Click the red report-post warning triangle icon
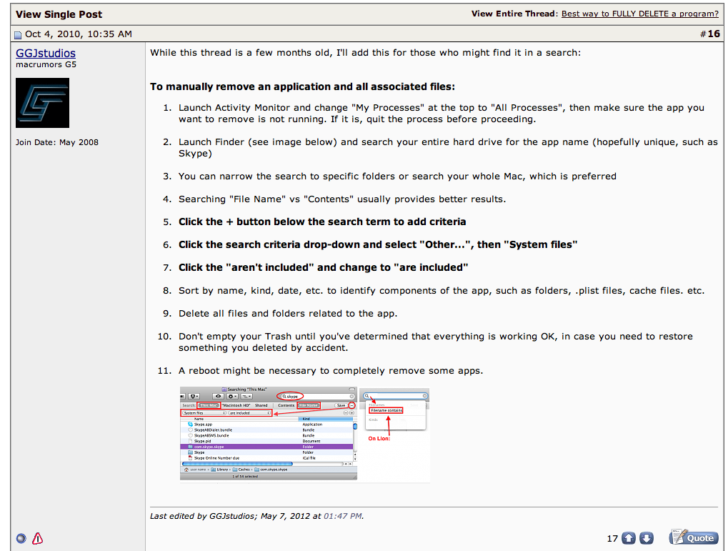The height and width of the screenshot is (551, 728). pyautogui.click(x=38, y=538)
